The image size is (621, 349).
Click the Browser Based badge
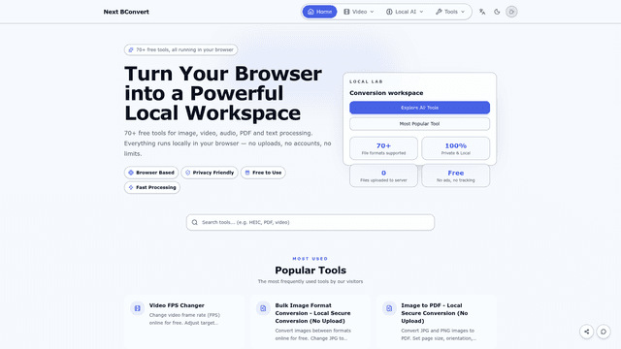[151, 173]
